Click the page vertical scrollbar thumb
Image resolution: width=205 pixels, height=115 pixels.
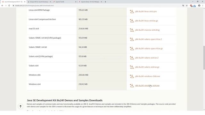click(204, 57)
